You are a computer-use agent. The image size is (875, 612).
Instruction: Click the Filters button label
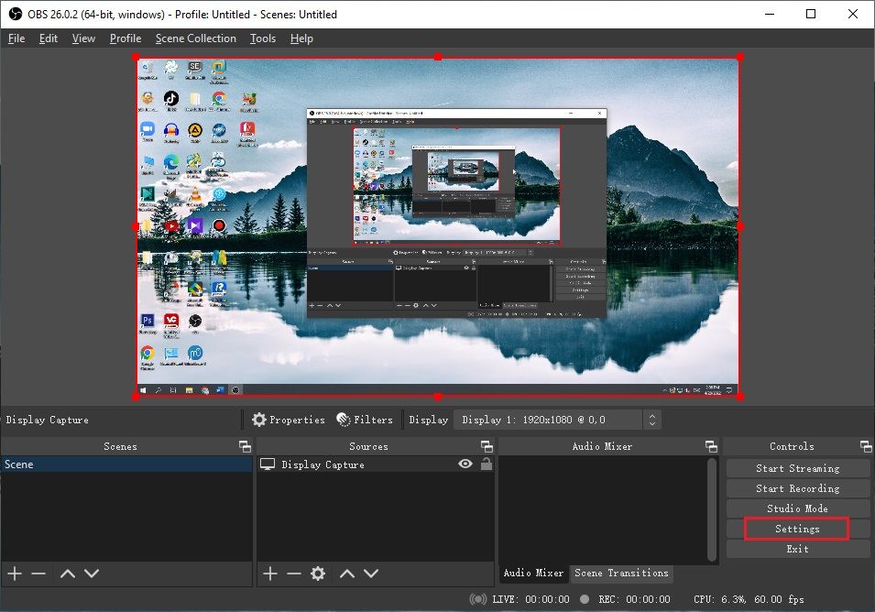pos(373,420)
